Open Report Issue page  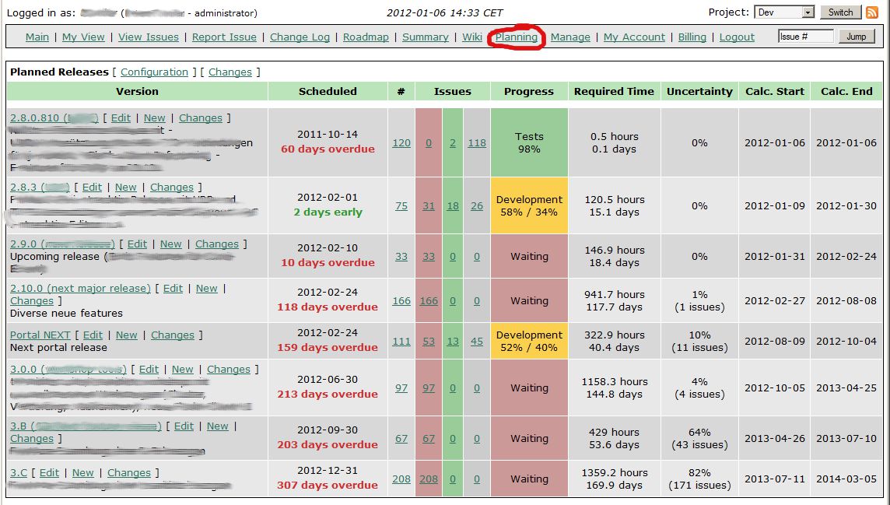224,37
